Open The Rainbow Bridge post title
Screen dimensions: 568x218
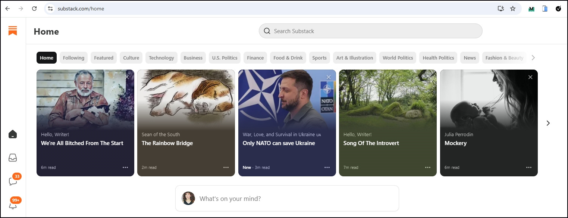coord(167,143)
